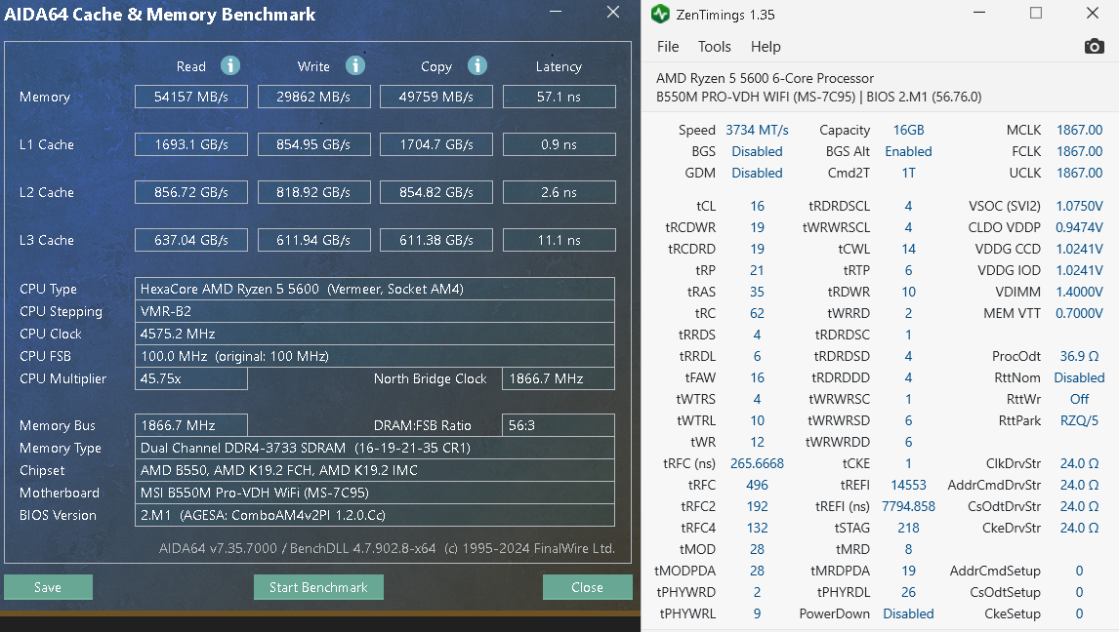Click CPU Clock value 4575.2 MHz

(375, 334)
